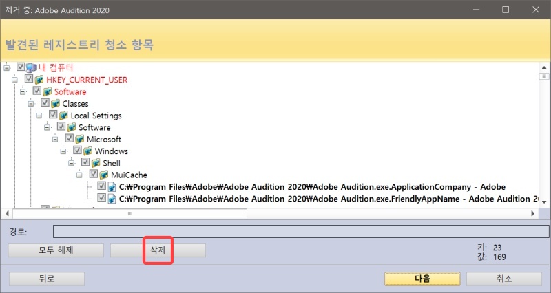
Task: Collapse the Microsoft node
Action: click(x=55, y=140)
